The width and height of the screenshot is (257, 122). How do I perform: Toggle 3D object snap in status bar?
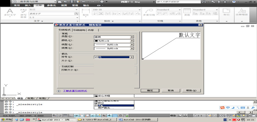pyautogui.click(x=87, y=116)
